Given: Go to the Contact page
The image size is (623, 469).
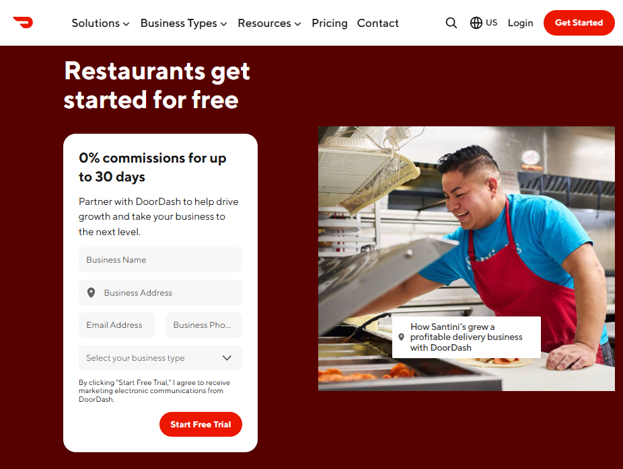Looking at the screenshot, I should pyautogui.click(x=377, y=23).
